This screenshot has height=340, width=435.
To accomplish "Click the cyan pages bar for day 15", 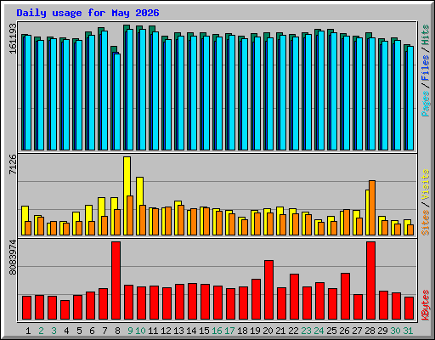I will [206, 93].
